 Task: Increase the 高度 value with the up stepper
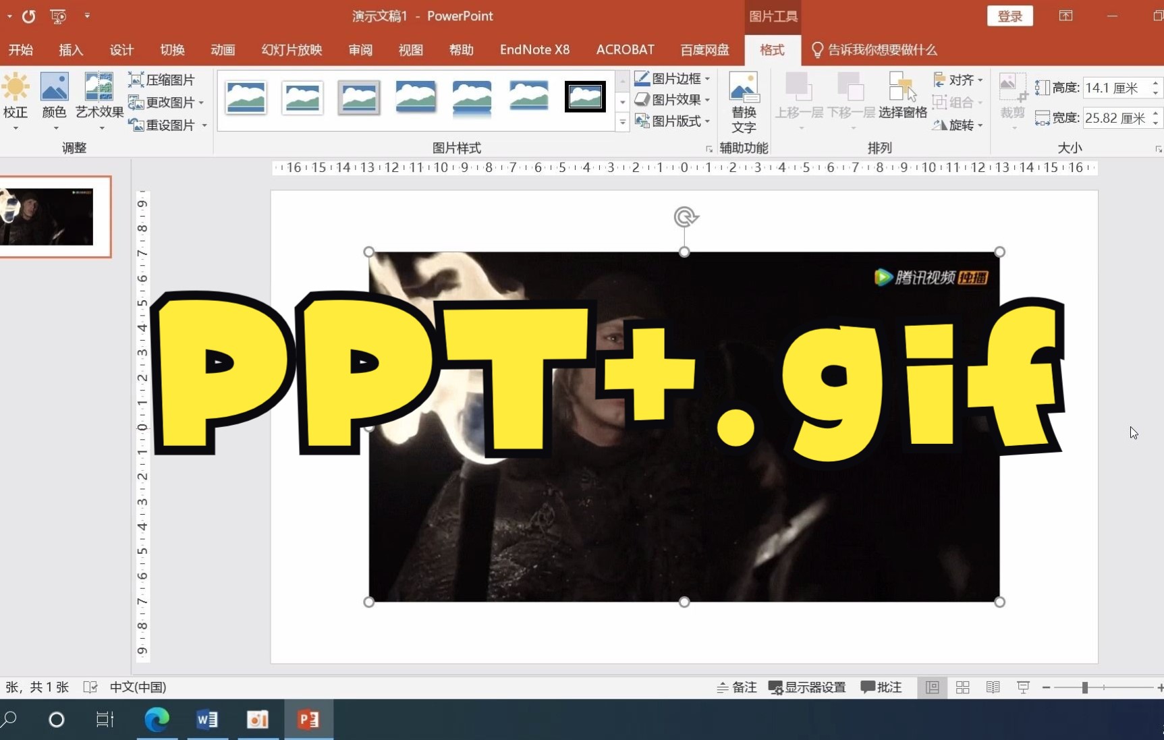pos(1155,84)
